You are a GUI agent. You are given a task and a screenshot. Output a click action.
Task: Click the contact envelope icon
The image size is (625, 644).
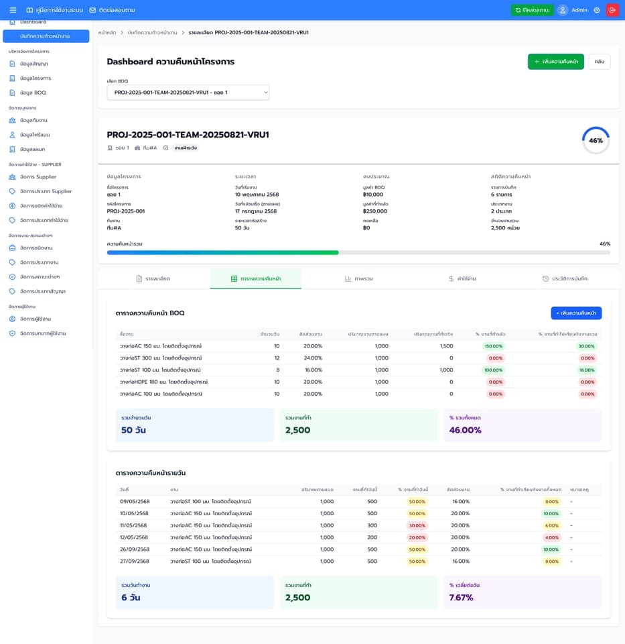pos(92,10)
